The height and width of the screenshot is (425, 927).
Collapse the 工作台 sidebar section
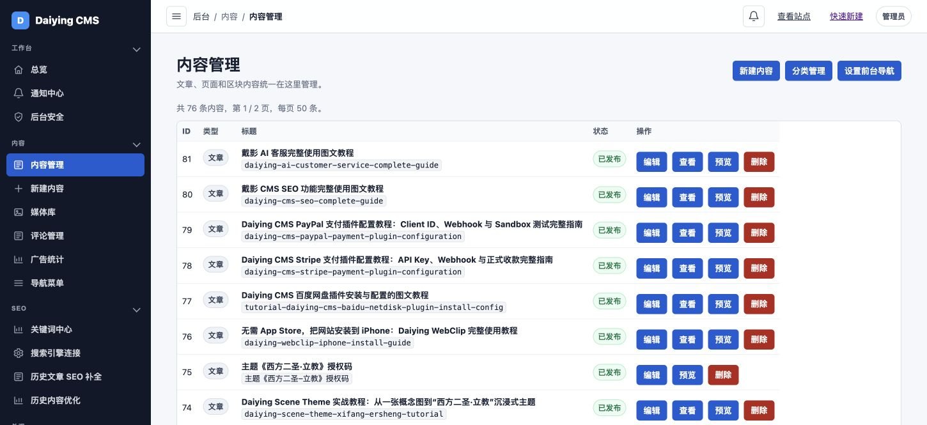[136, 49]
